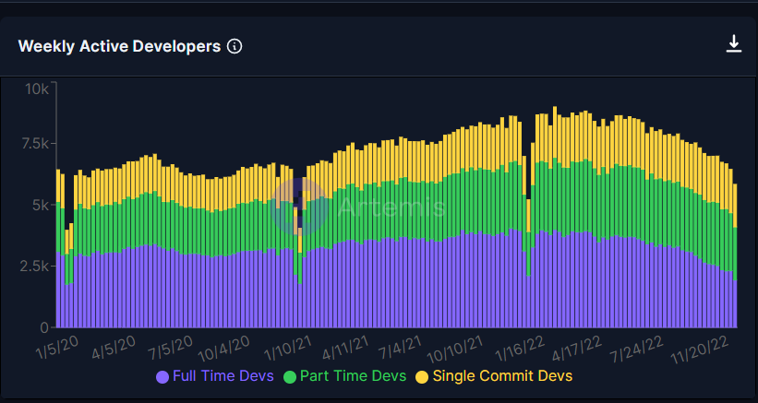
Task: Click the 4/17/22 x-axis date label
Action: tap(578, 350)
